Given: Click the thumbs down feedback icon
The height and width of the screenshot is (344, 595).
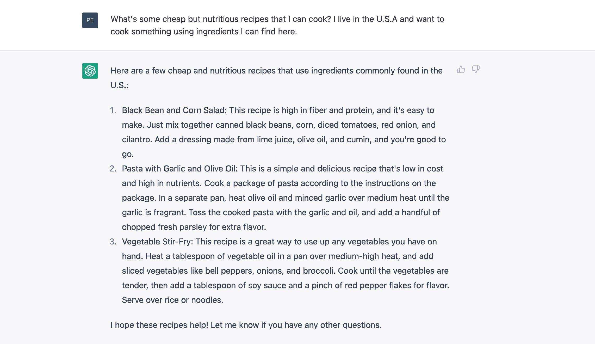Looking at the screenshot, I should (476, 70).
